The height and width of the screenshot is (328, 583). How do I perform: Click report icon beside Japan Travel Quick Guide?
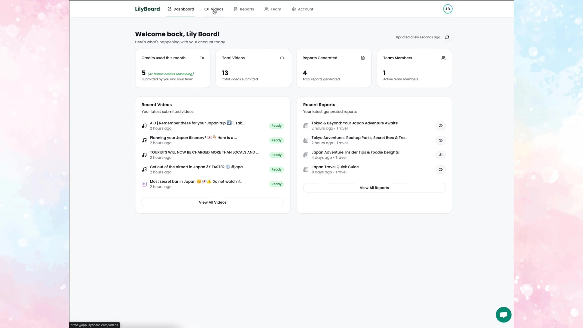click(306, 169)
